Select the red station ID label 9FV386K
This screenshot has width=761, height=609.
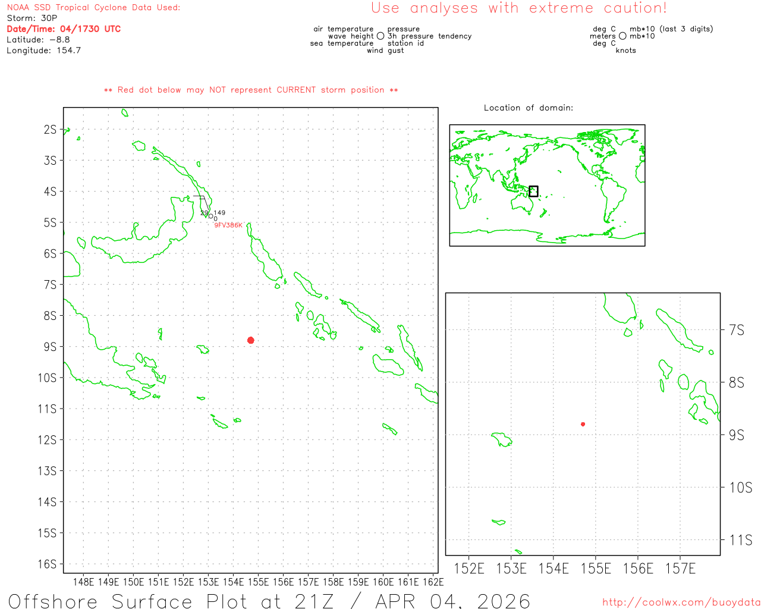point(228,225)
